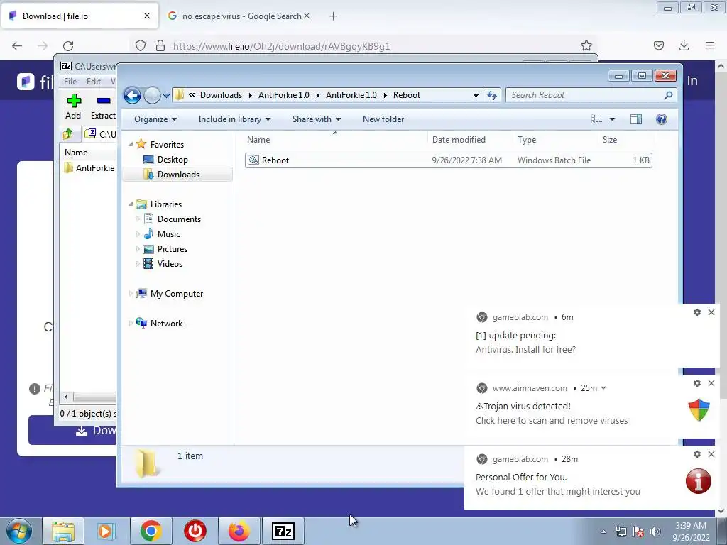Select My Computer in navigation pane
The width and height of the screenshot is (727, 545).
[176, 294]
